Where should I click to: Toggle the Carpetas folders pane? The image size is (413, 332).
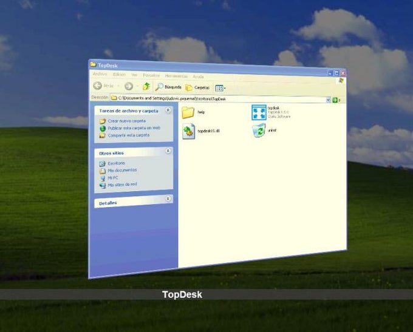[x=197, y=87]
